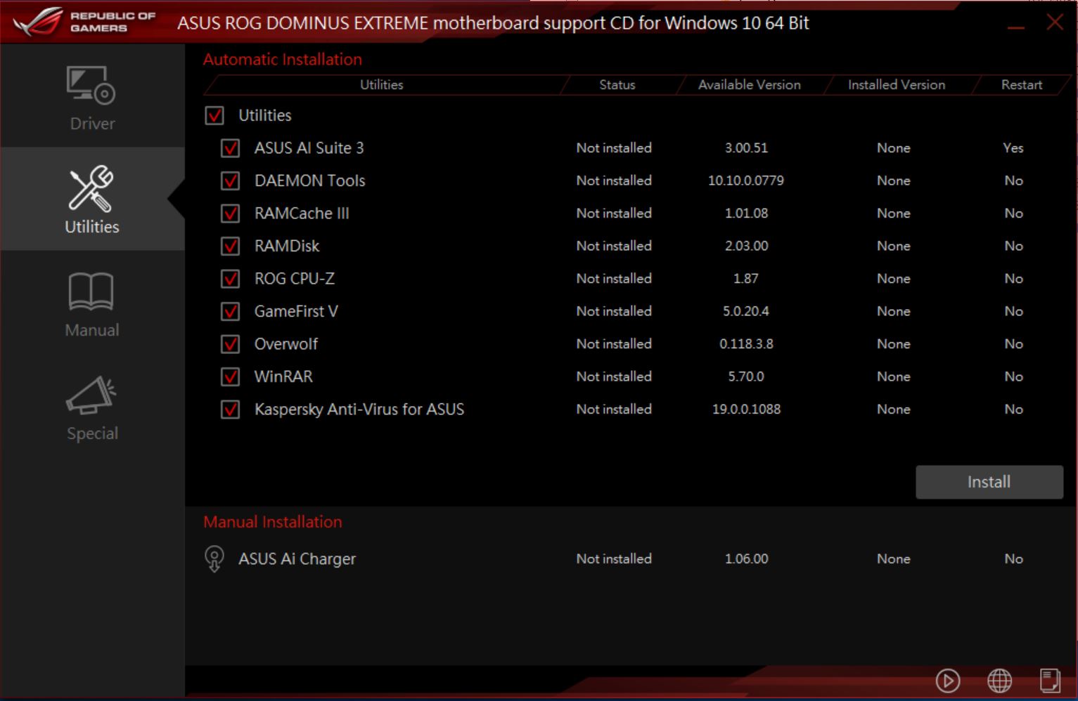This screenshot has width=1078, height=701.
Task: Click the Install button
Action: 989,482
